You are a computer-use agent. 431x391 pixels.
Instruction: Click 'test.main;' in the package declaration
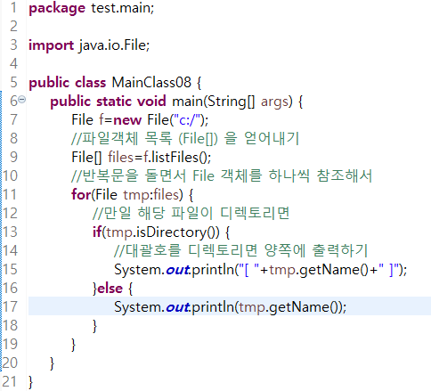point(123,8)
